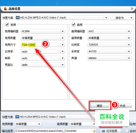
Task: Open the video 比特率 auto dropdown
Action: pos(43,51)
